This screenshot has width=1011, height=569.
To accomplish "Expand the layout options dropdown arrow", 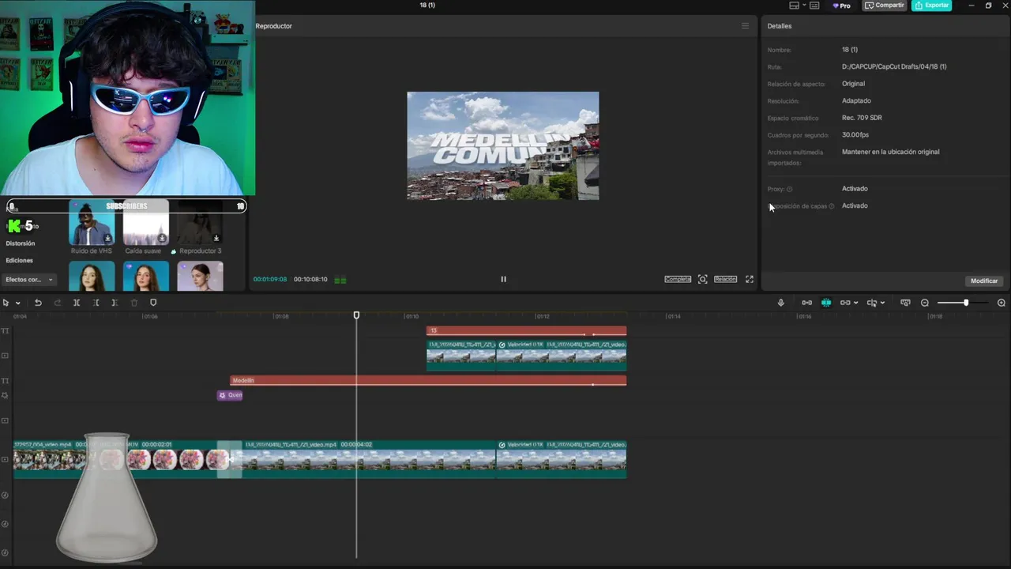I will click(x=804, y=6).
